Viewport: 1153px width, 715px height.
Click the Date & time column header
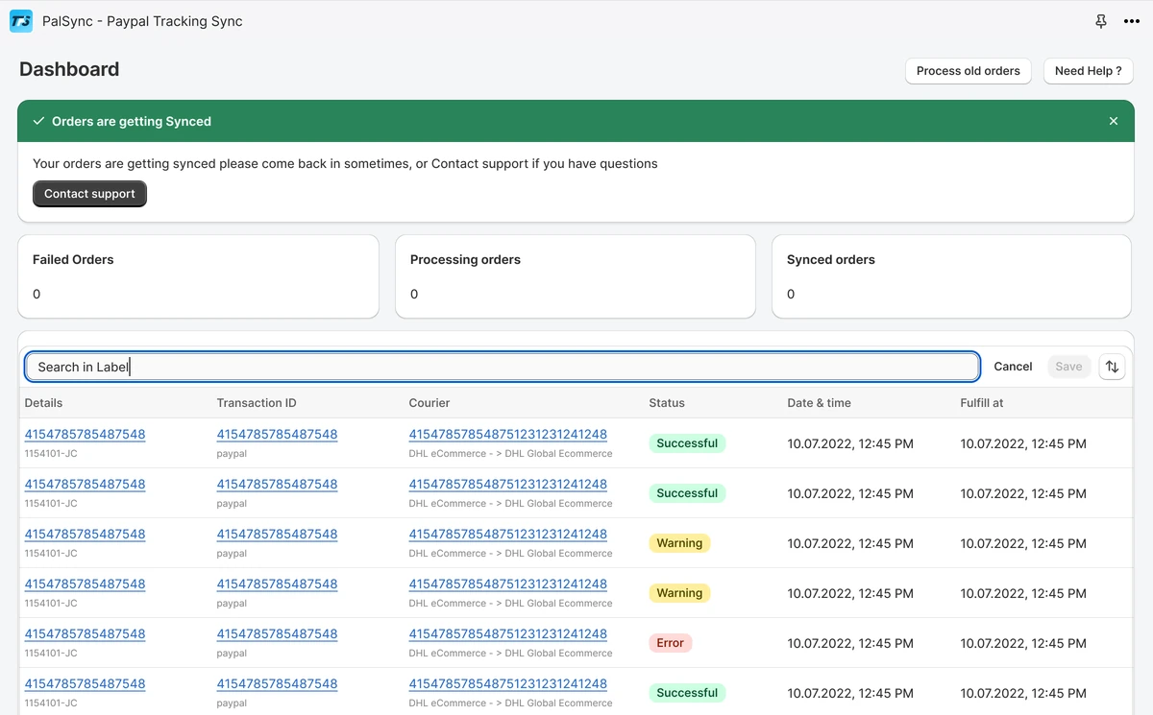(819, 403)
